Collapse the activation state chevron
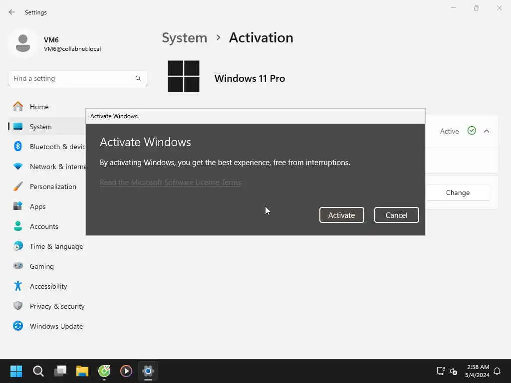The image size is (511, 383). pyautogui.click(x=487, y=131)
